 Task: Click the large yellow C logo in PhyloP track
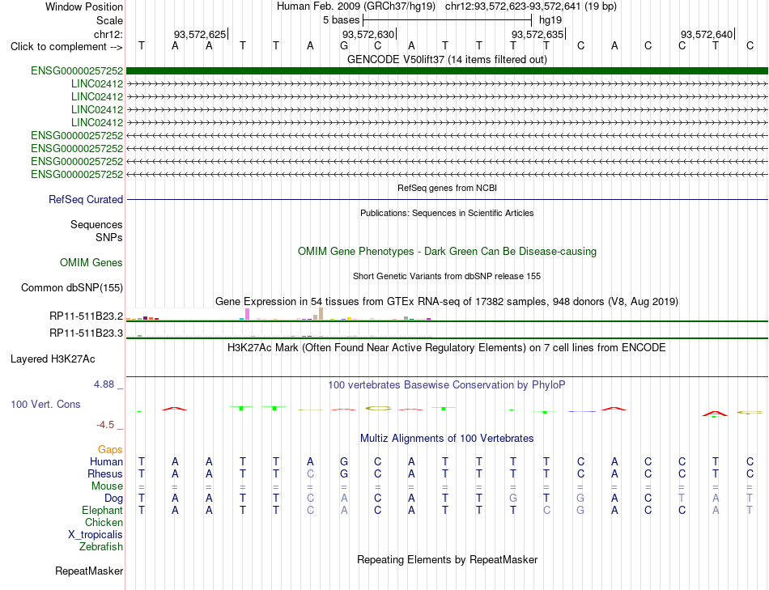pos(378,408)
